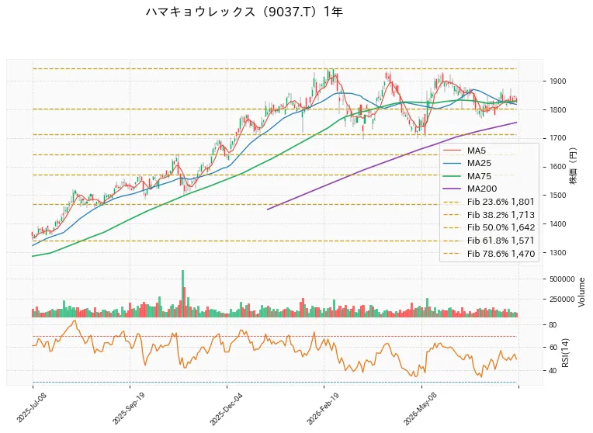Click the chart title ハマキョウレックス（9037.T）1年
Image resolution: width=593 pixels, height=433 pixels.
[x=244, y=12]
